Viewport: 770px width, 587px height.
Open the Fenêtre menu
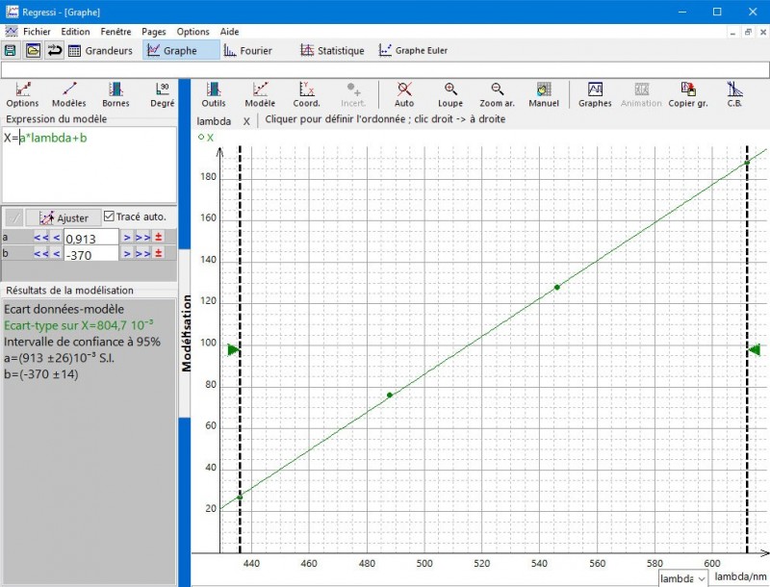(115, 32)
